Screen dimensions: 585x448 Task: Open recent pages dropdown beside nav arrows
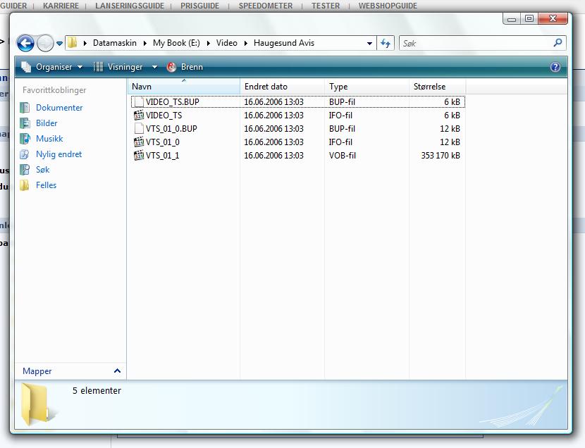point(59,44)
